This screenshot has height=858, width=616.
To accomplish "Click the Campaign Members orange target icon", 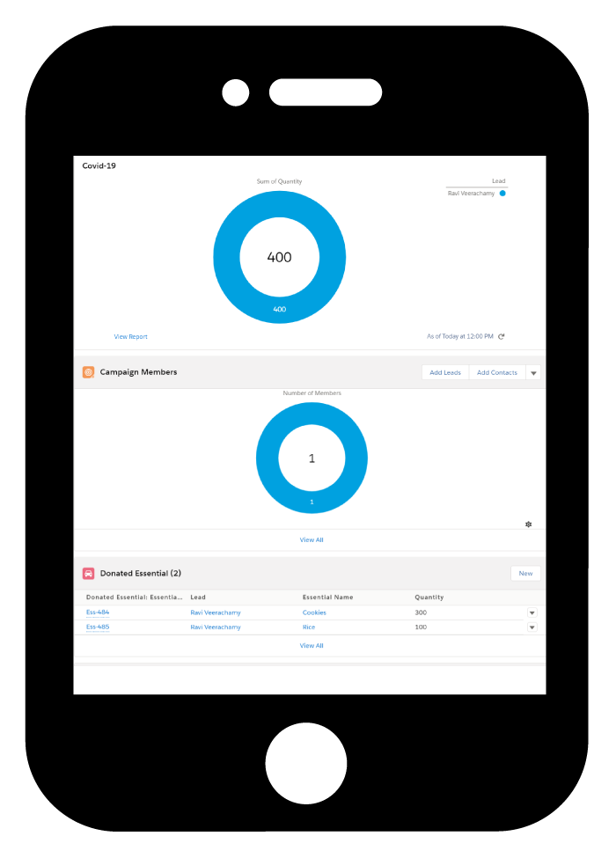I will (x=88, y=372).
